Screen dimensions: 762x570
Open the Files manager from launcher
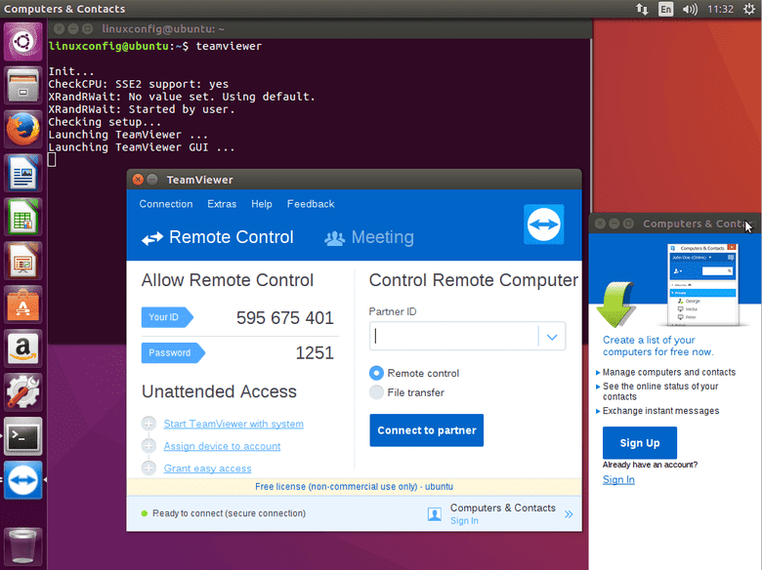[x=22, y=86]
